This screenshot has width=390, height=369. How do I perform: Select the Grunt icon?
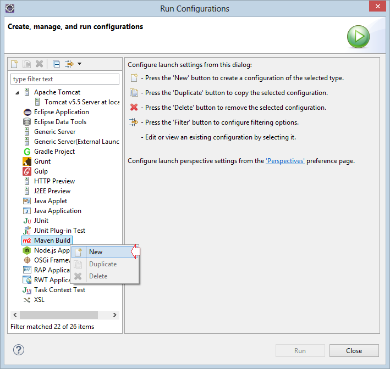click(x=27, y=161)
